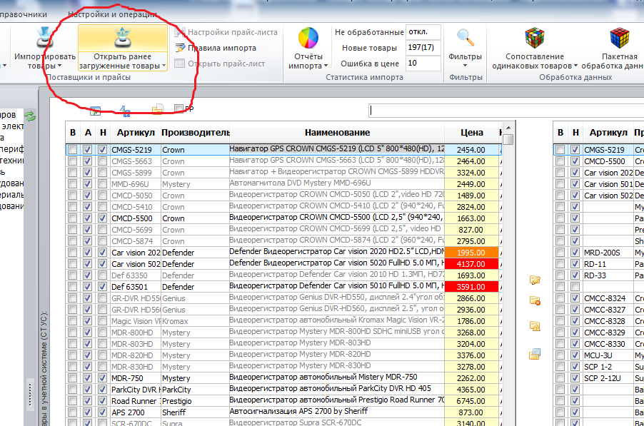
Task: Expand Сопоставление одинаковых товаров dropdown arrow
Action: 575,66
